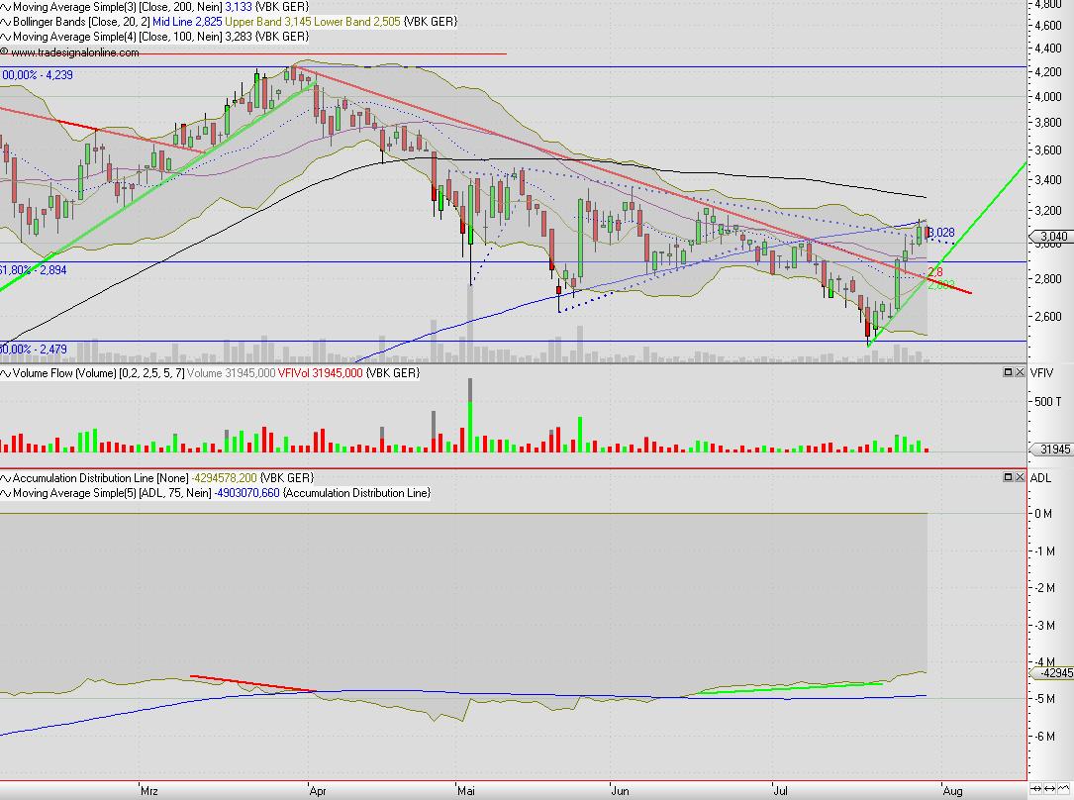Click the Aug label on the time axis
Viewport: 1074px width, 800px height.
953,791
